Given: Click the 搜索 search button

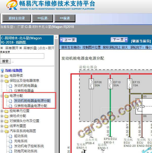Looking at the screenshot, I should pyautogui.click(x=5, y=61).
